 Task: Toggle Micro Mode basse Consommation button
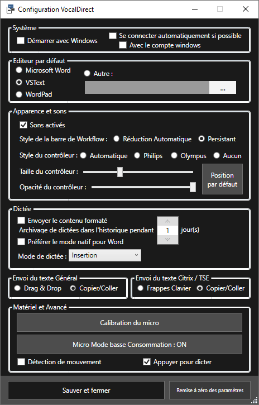129,344
